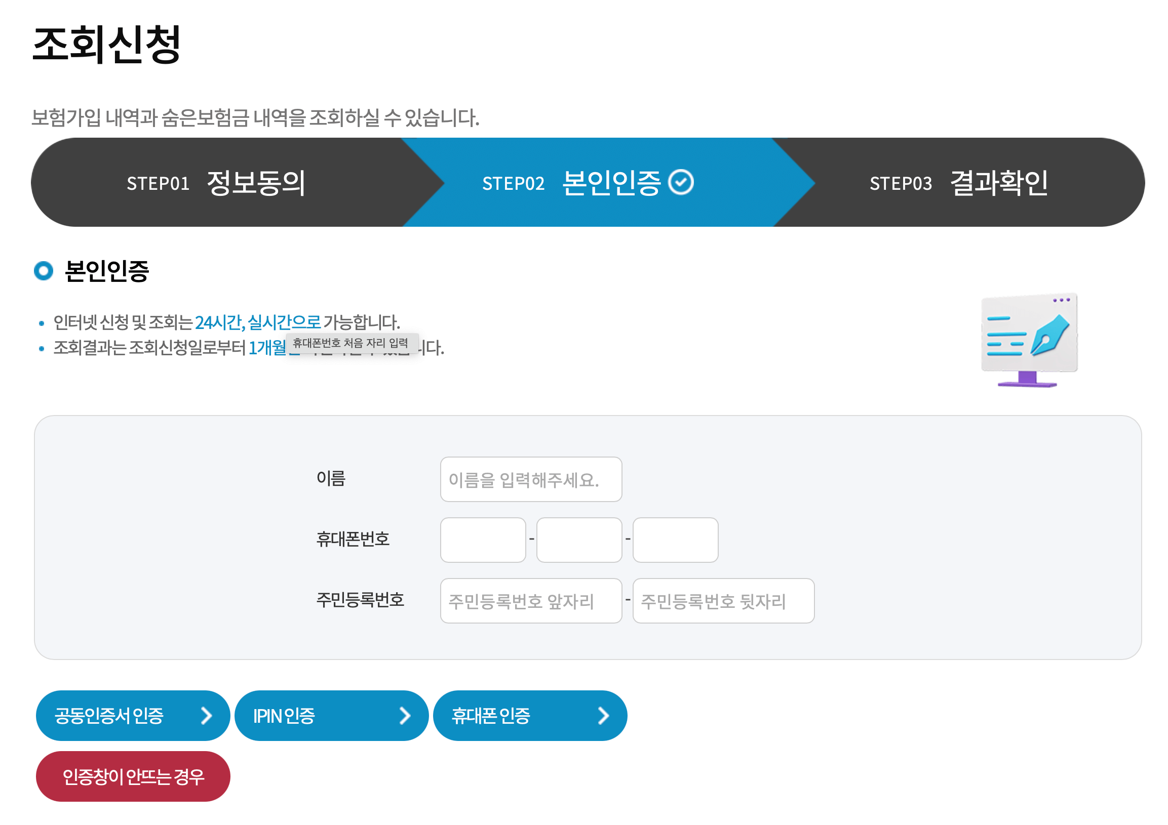Open 공동인증서인증 authentication
The height and width of the screenshot is (825, 1168).
pos(132,716)
